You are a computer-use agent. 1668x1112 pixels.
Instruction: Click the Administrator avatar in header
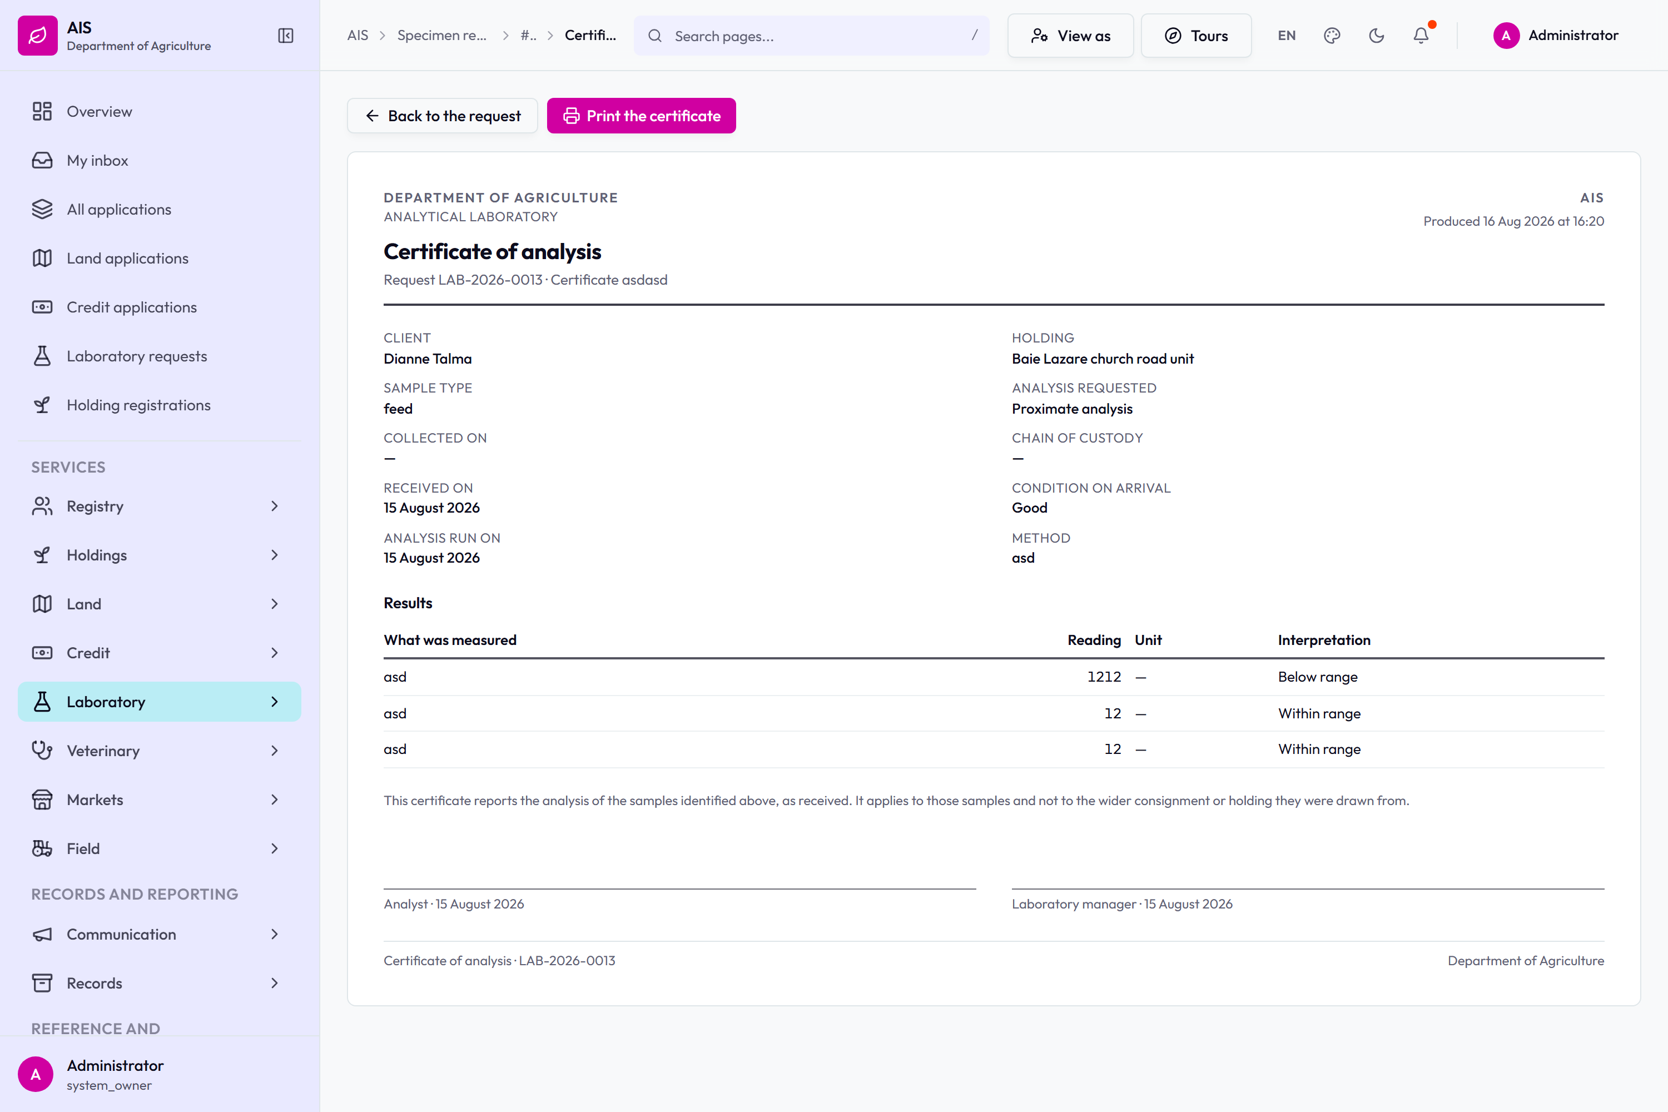pos(1506,36)
